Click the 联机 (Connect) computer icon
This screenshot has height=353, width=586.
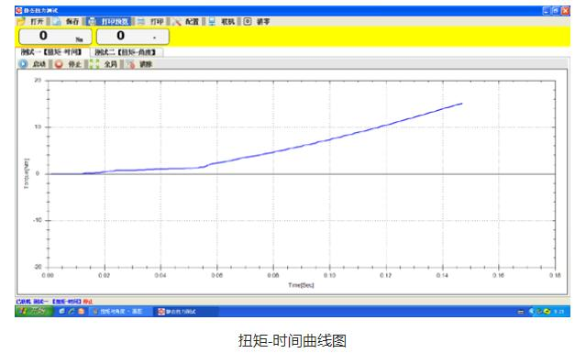[x=212, y=21]
